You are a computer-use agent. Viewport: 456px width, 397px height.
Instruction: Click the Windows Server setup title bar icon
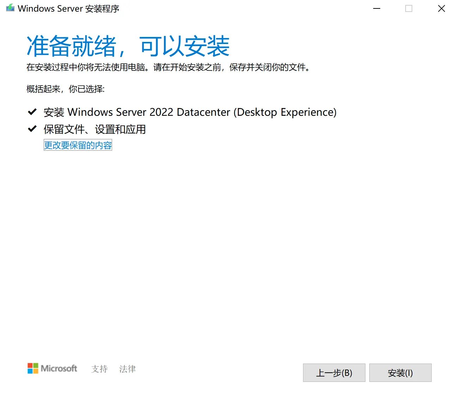click(x=10, y=8)
